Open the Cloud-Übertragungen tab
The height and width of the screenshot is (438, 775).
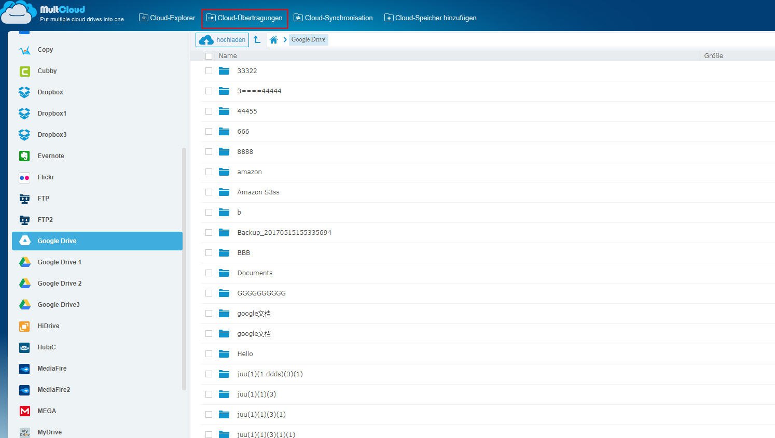245,18
